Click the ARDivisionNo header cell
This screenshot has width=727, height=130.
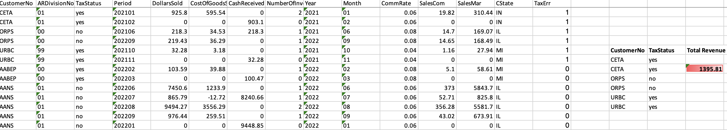coord(56,4)
